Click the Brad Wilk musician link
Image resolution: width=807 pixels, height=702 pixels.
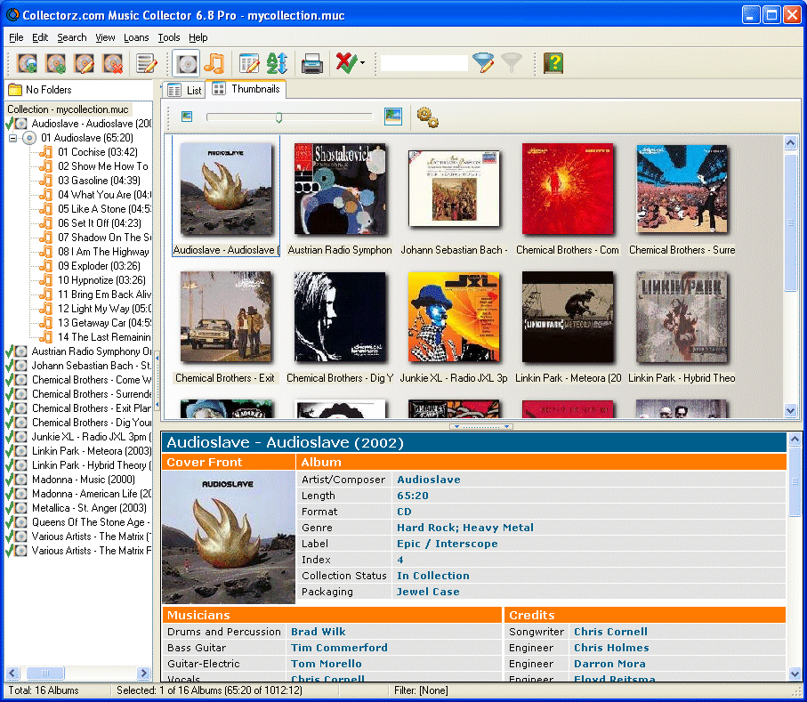(318, 632)
